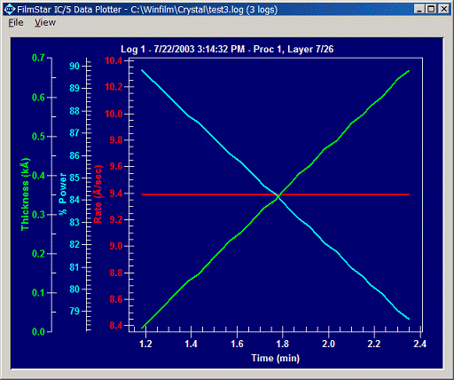Click the FilmStar app icon in title bar
This screenshot has height=380, width=454.
[x=10, y=10]
